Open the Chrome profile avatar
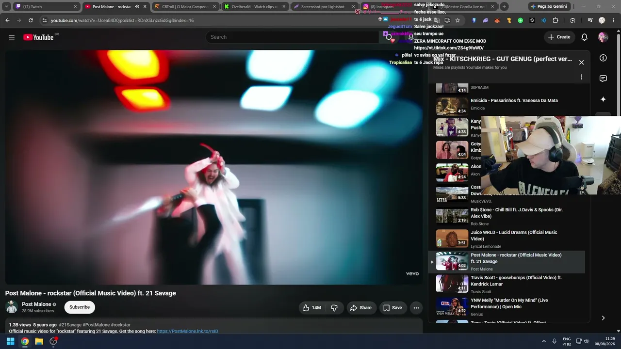The image size is (621, 349). 602,20
